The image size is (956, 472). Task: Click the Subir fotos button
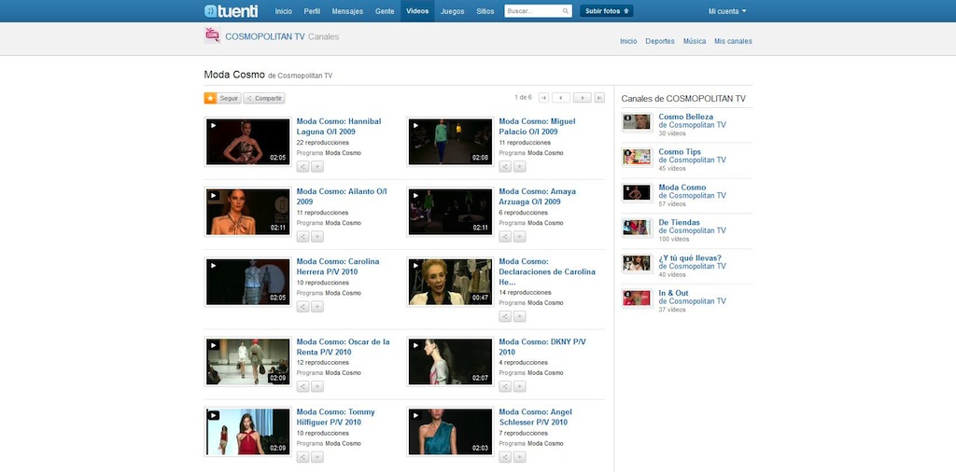[x=607, y=11]
